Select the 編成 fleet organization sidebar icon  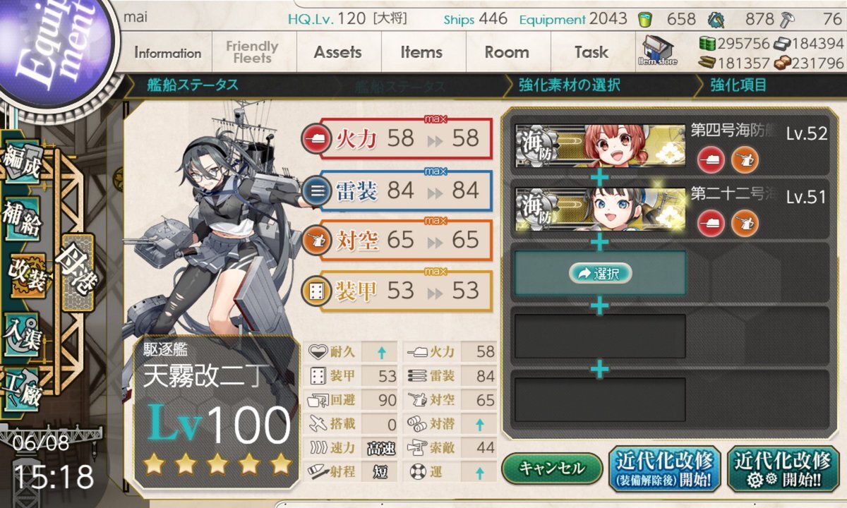tap(22, 162)
